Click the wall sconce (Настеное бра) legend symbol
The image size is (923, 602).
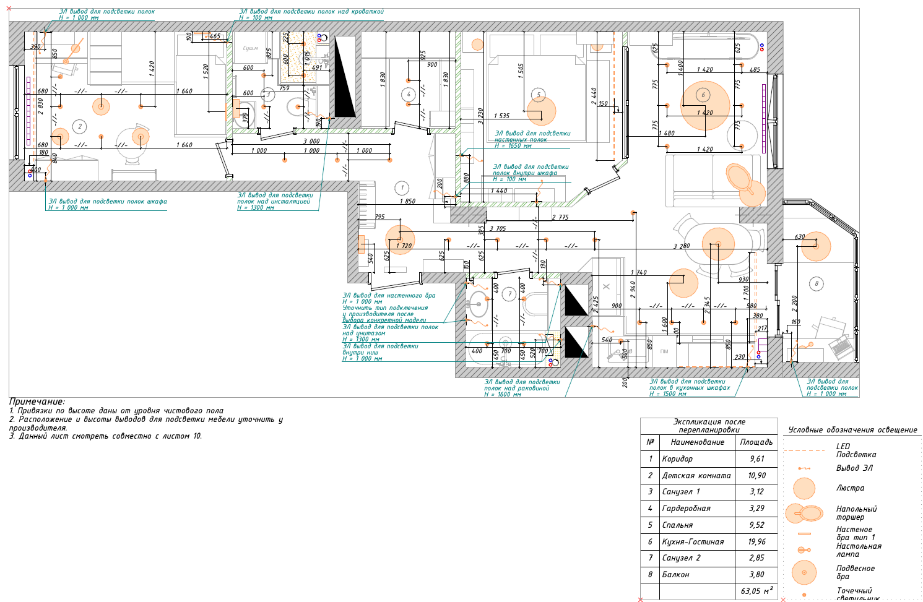click(804, 533)
